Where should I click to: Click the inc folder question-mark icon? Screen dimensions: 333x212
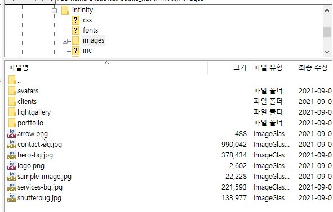76,51
